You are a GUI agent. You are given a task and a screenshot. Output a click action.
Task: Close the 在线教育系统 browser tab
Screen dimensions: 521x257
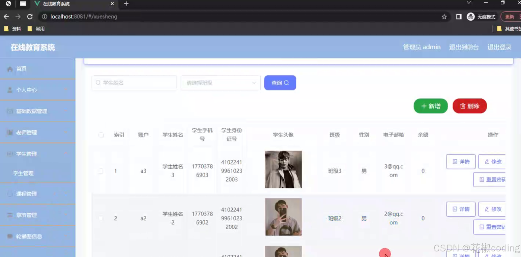point(112,4)
